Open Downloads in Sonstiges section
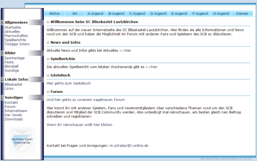 (x=14, y=119)
